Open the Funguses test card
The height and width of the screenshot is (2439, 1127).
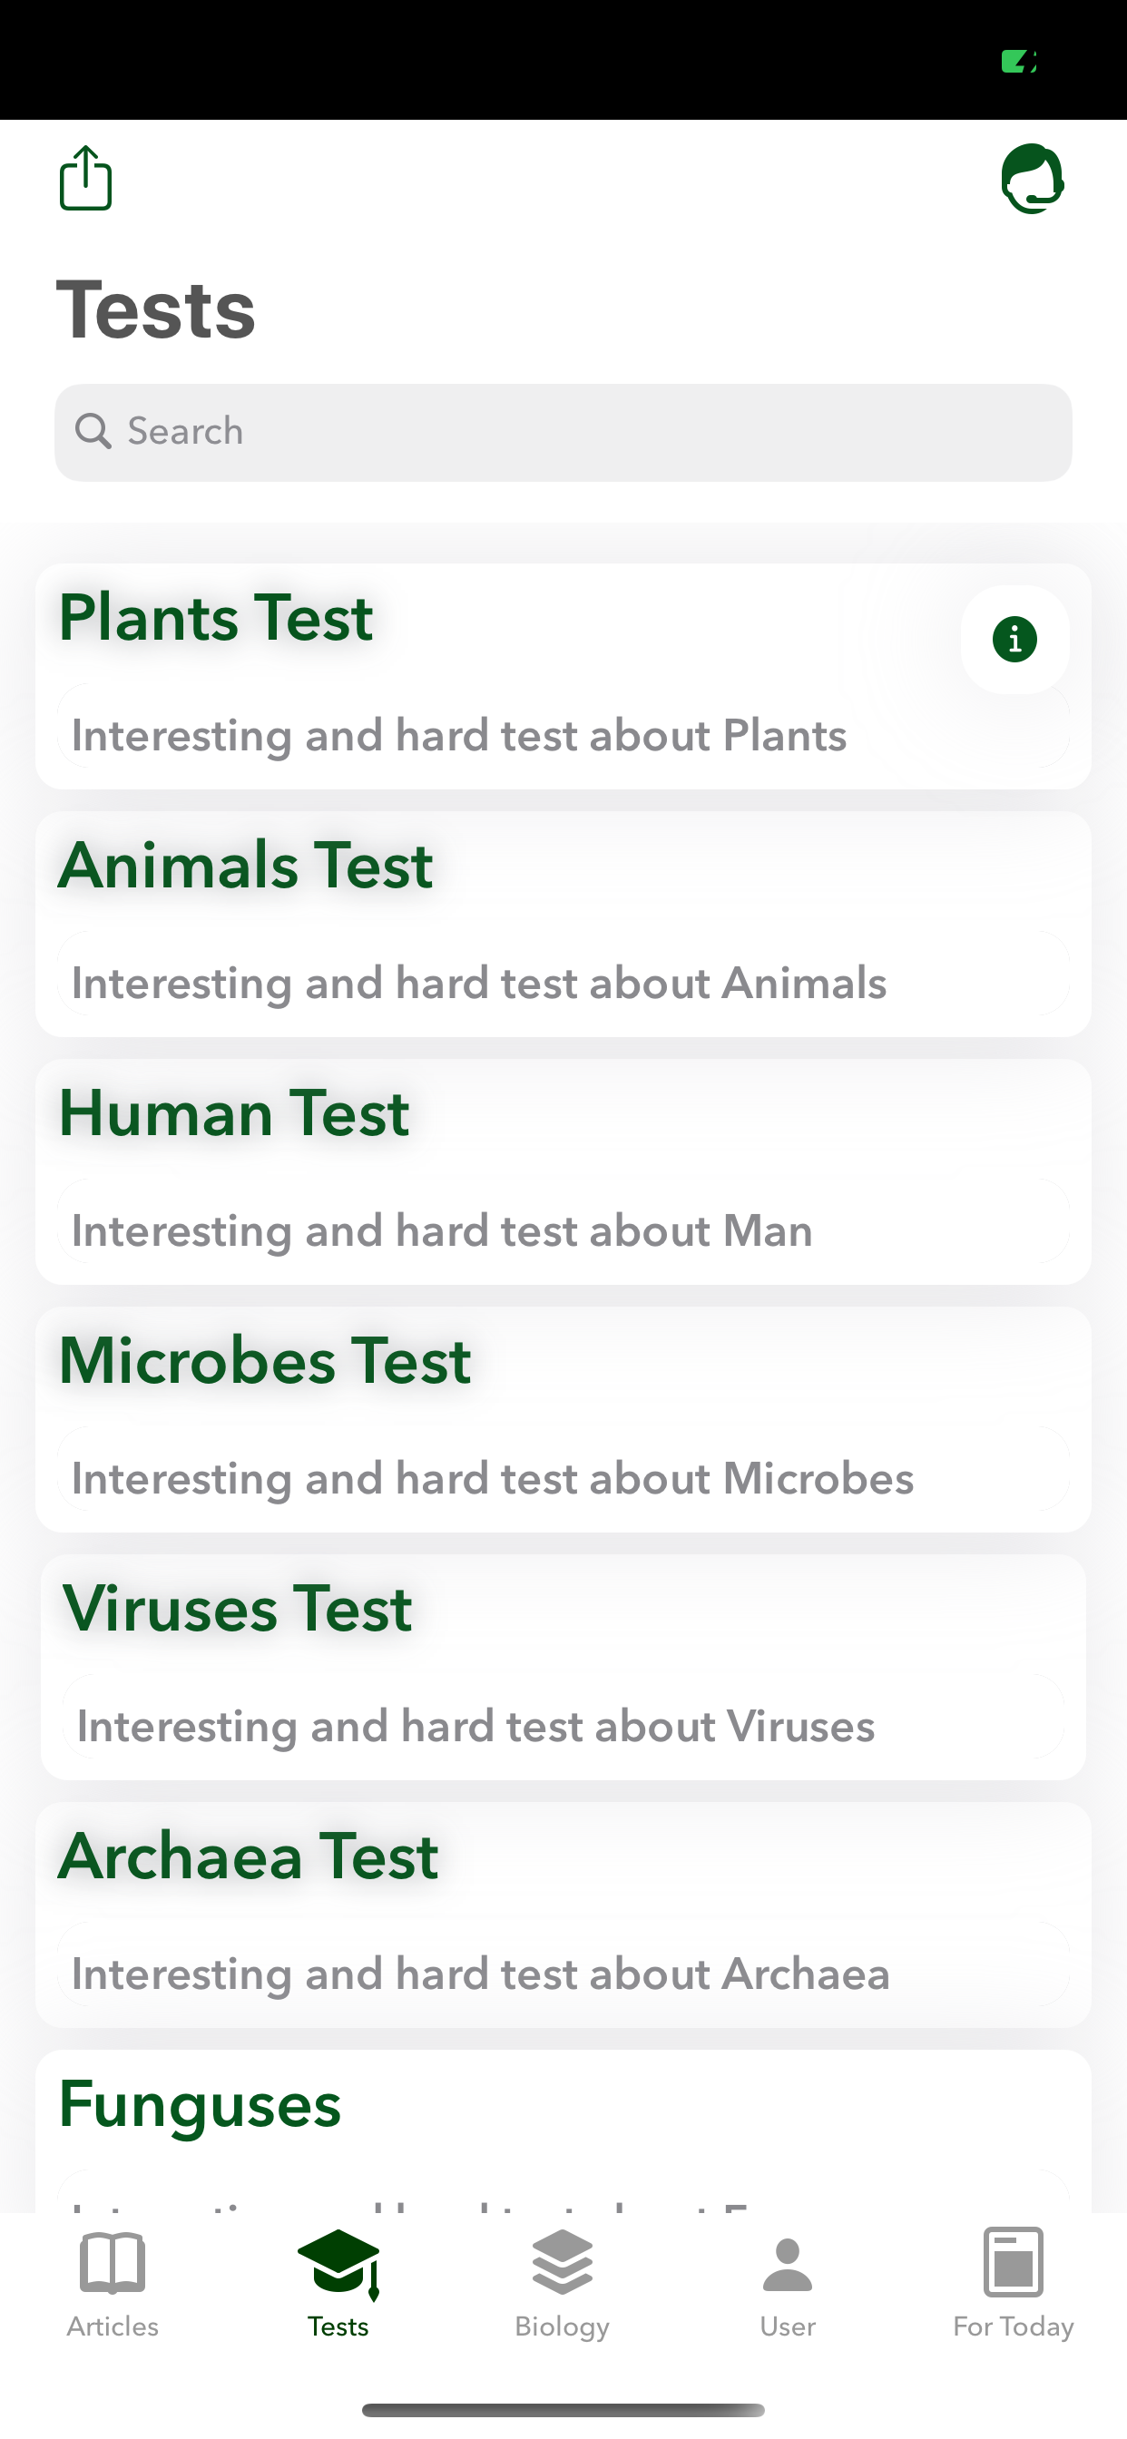point(563,2130)
